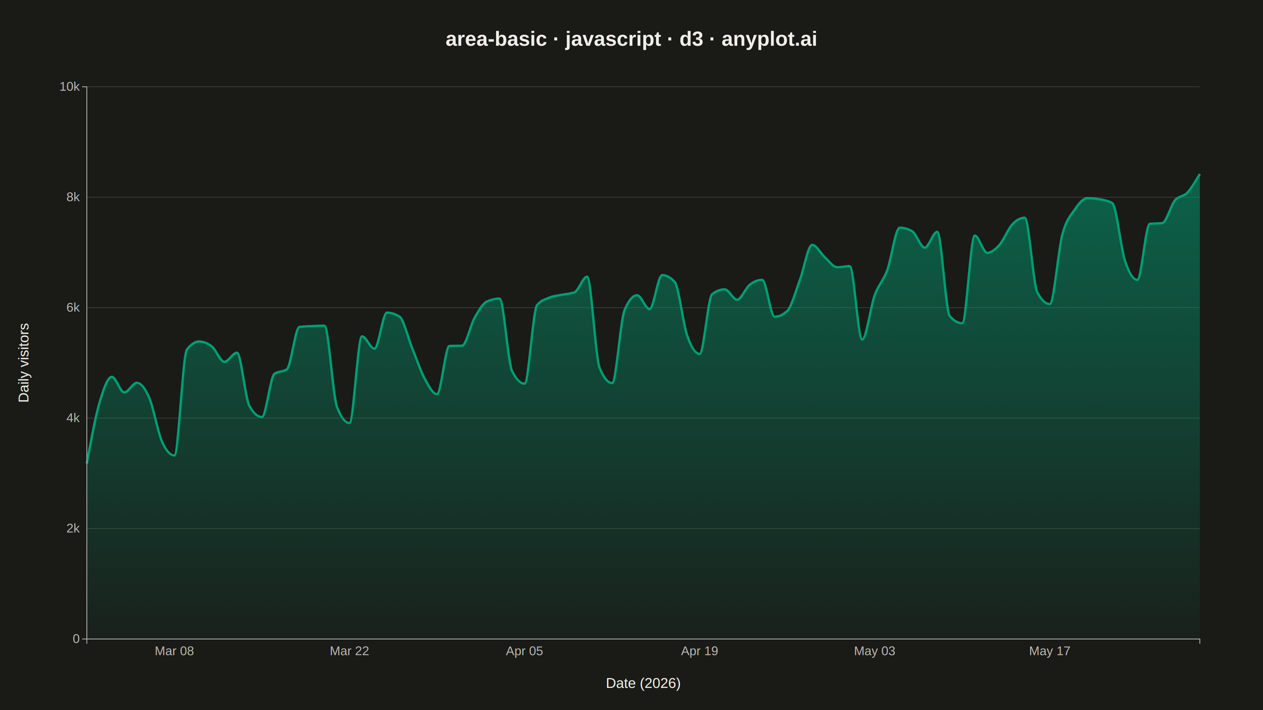The height and width of the screenshot is (710, 1263).
Task: Select the Apr 05 date tick
Action: (524, 651)
